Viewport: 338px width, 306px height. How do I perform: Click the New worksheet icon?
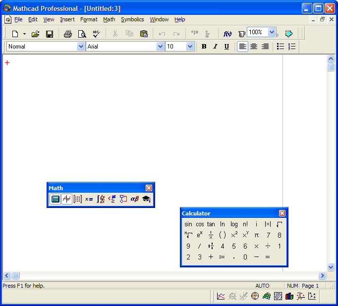tap(15, 34)
